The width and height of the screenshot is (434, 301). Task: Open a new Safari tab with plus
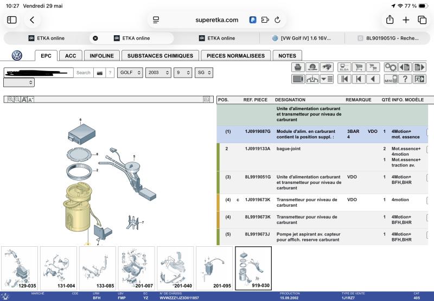pos(406,20)
